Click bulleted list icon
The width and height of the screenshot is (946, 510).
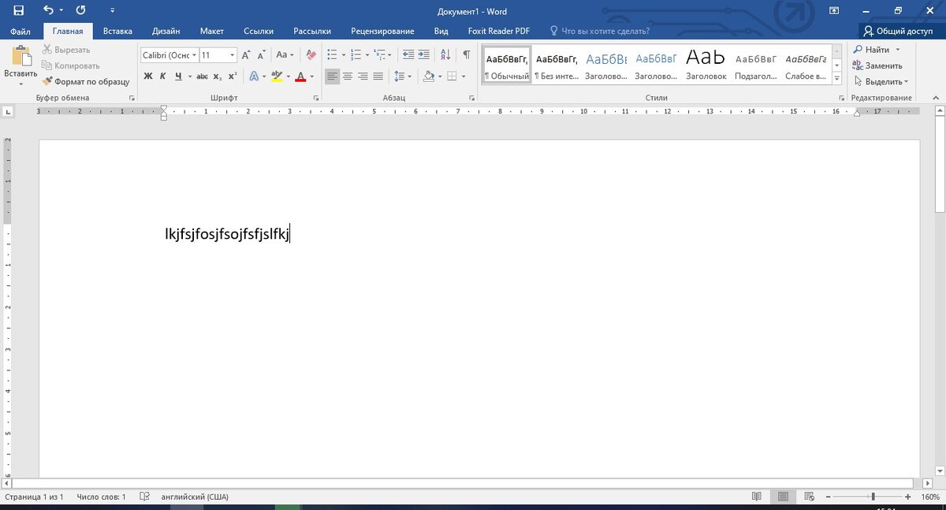point(332,55)
